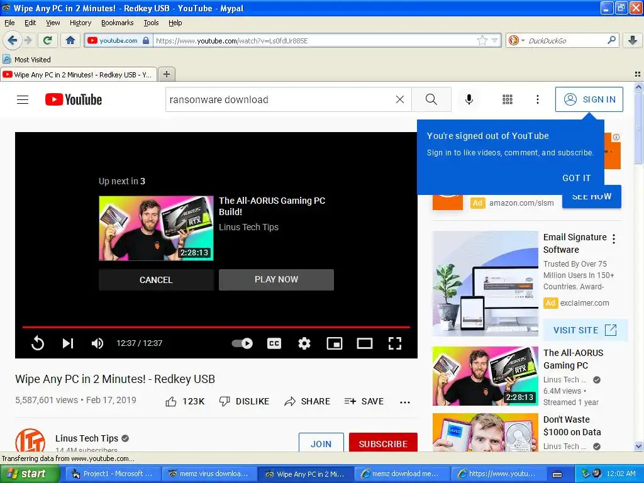Replay the video with the replay icon
Image resolution: width=644 pixels, height=483 pixels.
[38, 343]
